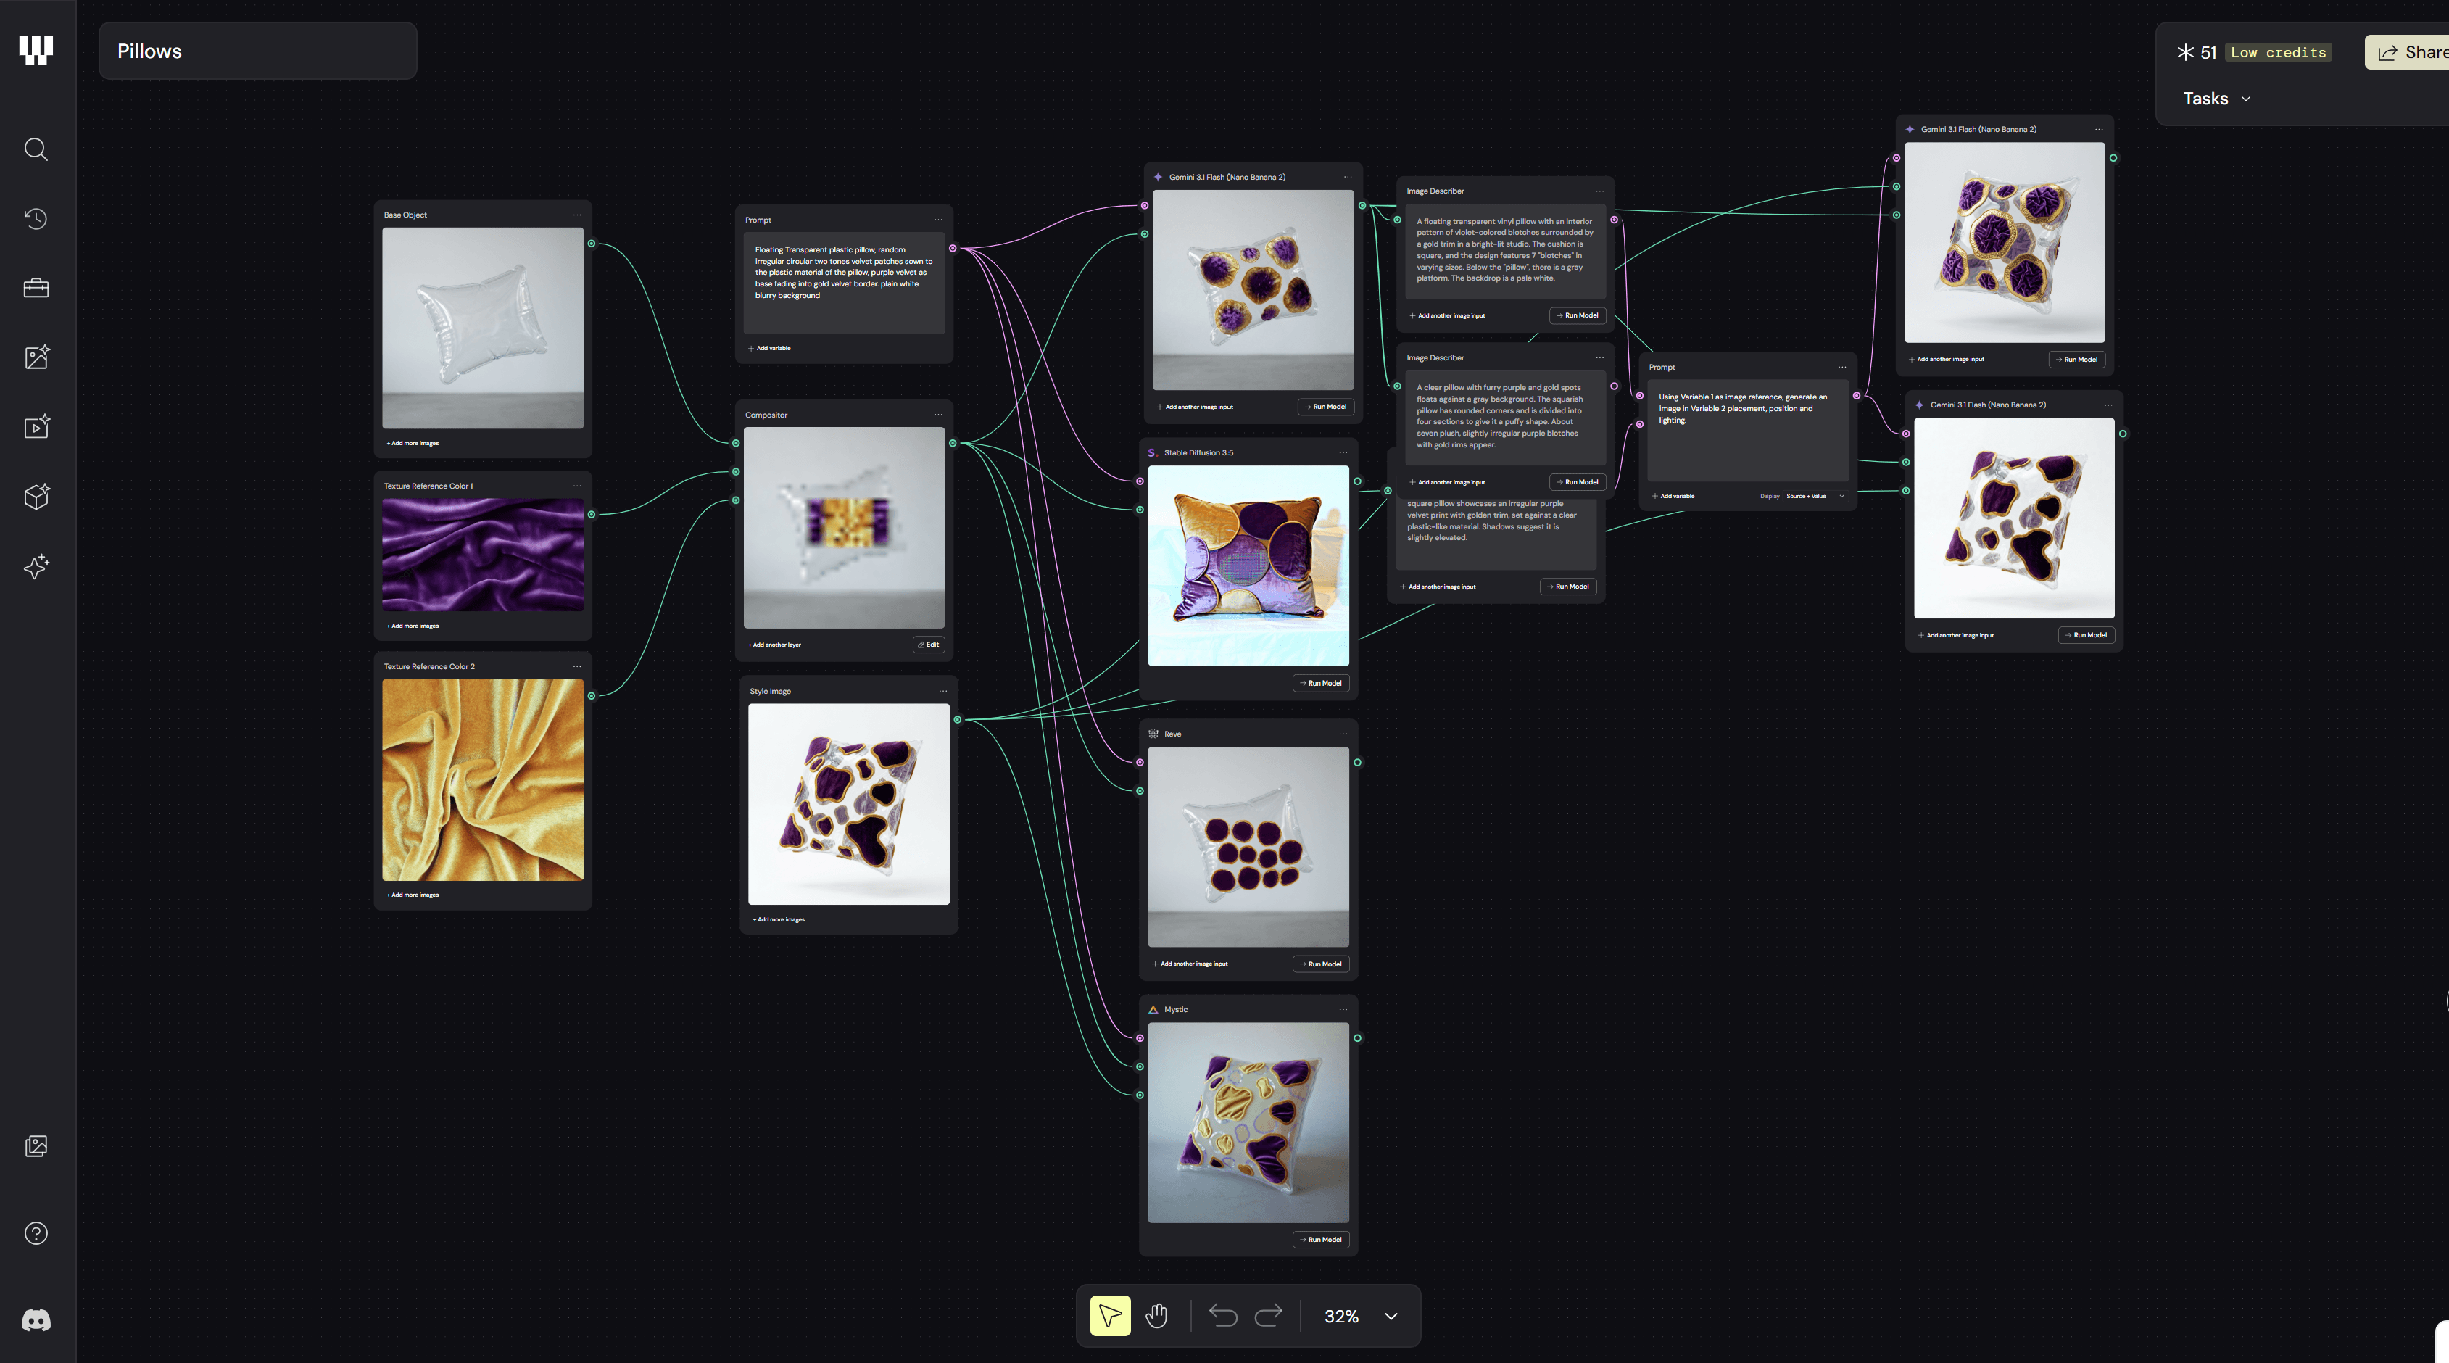Open history clock icon in sidebar
Viewport: 2449px width, 1363px height.
(x=36, y=219)
